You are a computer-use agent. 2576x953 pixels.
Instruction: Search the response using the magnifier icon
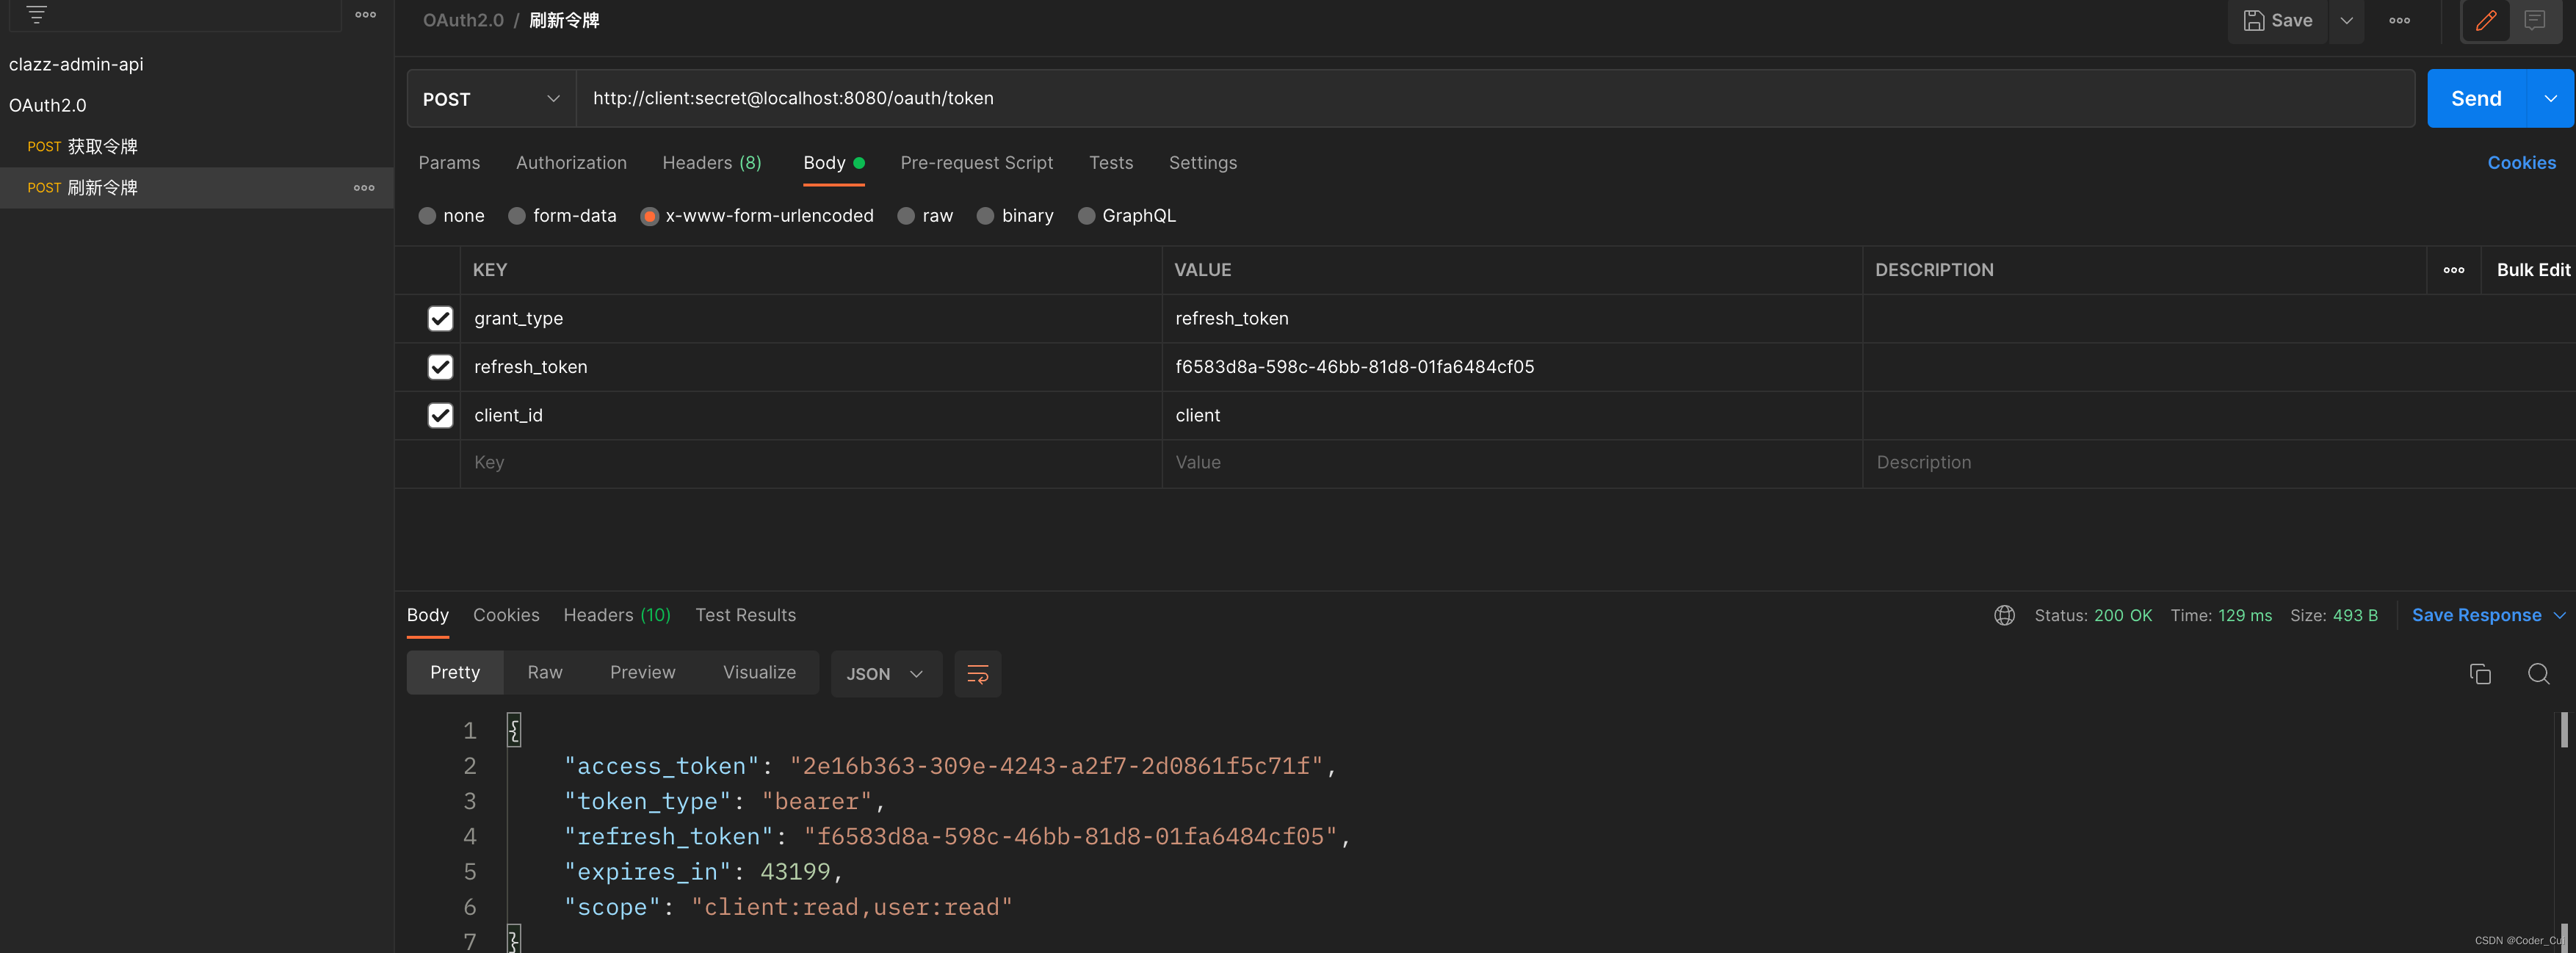pyautogui.click(x=2539, y=674)
